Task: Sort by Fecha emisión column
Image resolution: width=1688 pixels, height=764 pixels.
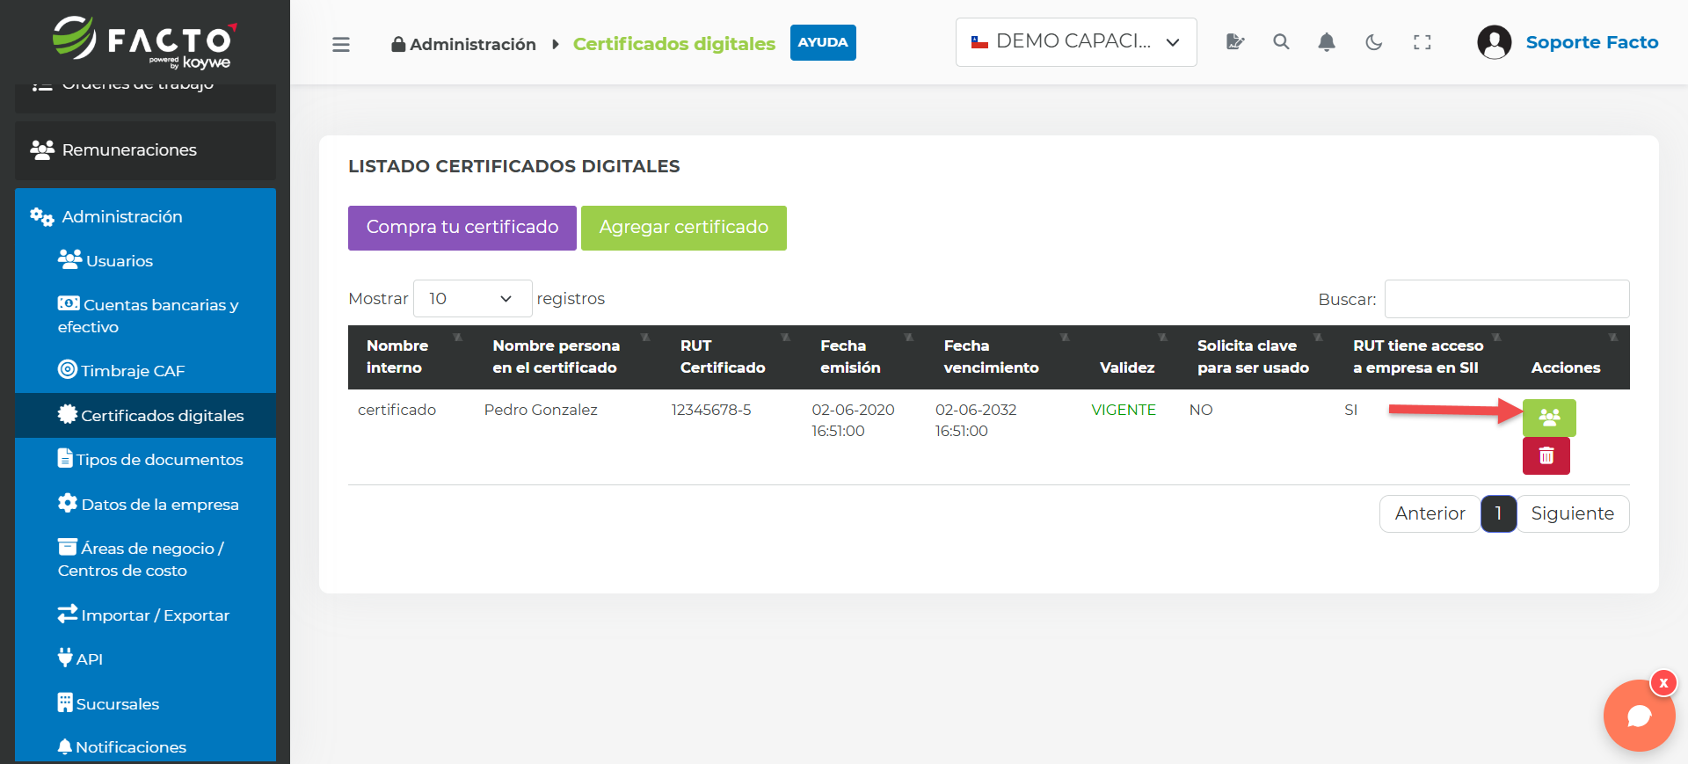Action: click(x=864, y=357)
